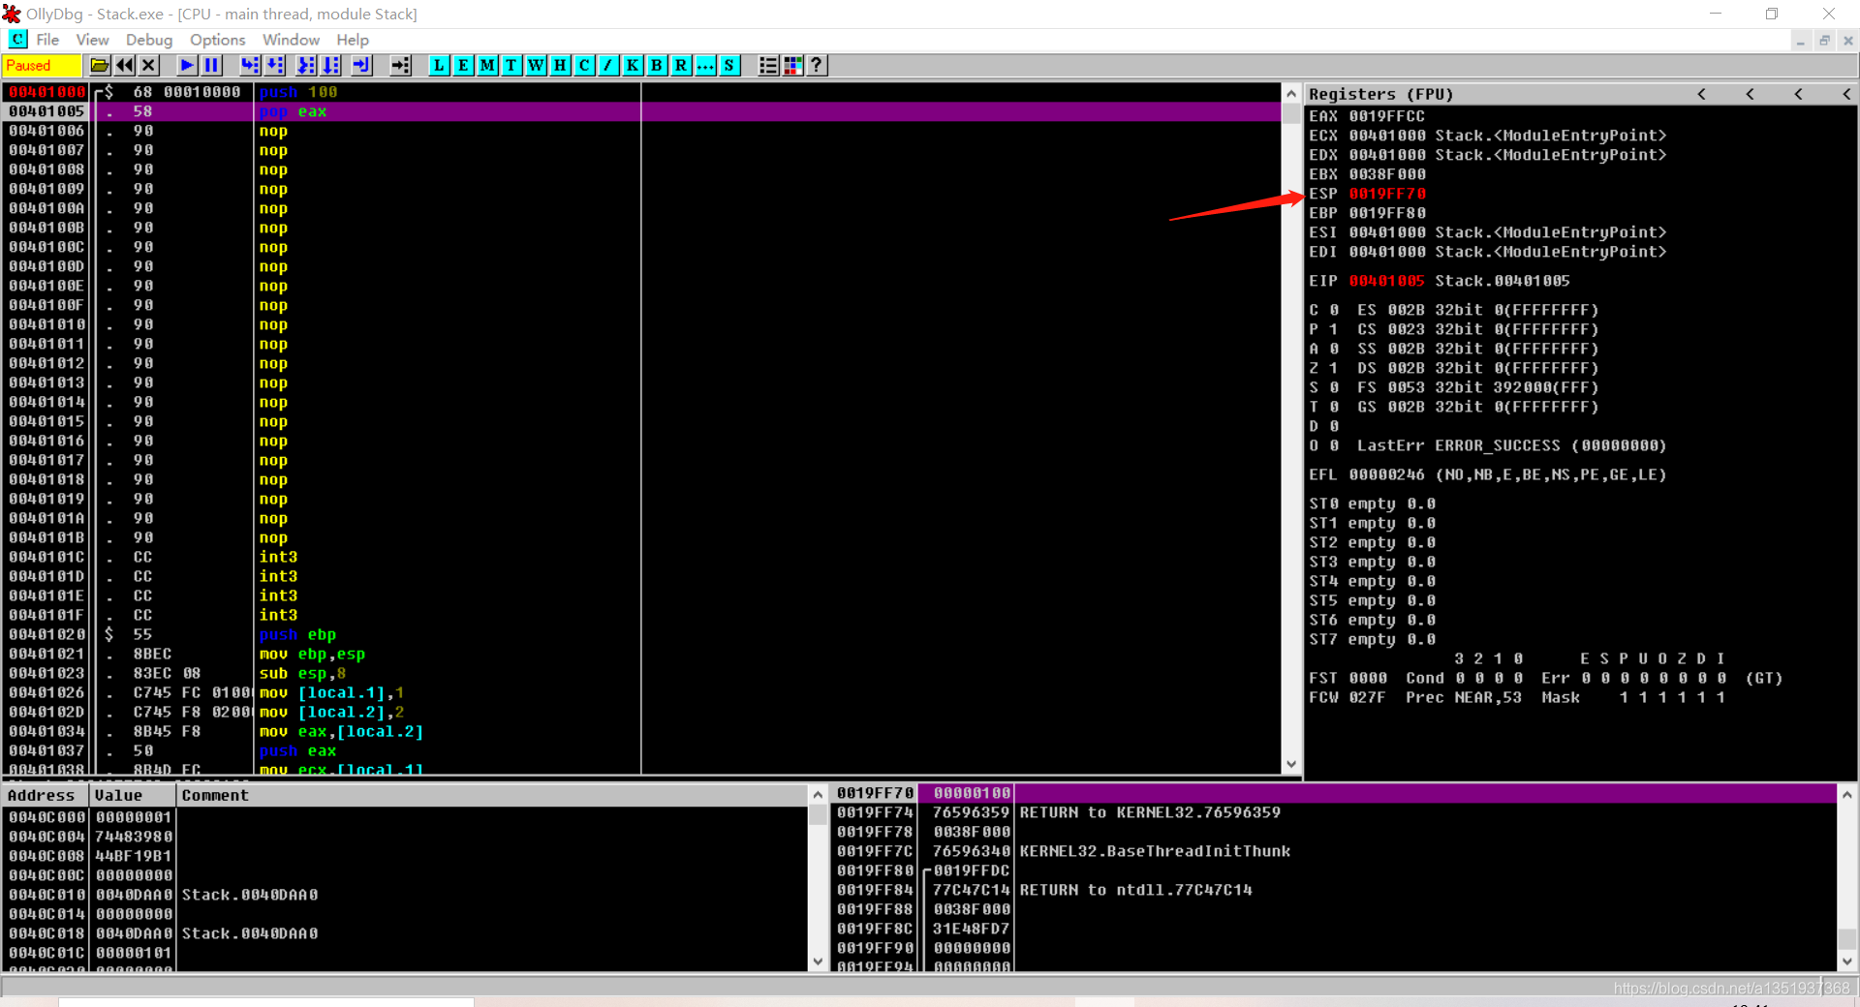Open debugging options list icon
Screen dimensions: 1860x1007
[769, 65]
